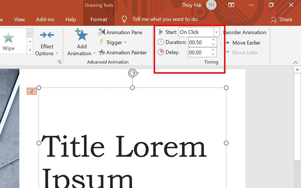Click the Start play icon
The image size is (301, 188).
tap(161, 32)
